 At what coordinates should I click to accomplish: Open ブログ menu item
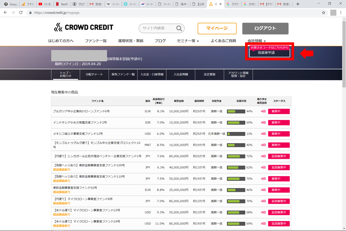coord(160,41)
